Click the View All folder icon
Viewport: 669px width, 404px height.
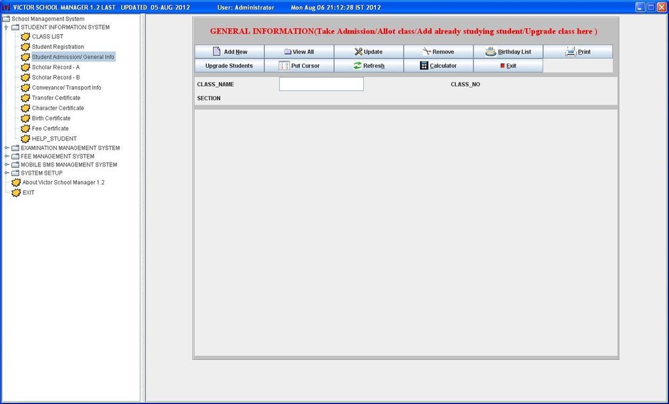tap(288, 52)
